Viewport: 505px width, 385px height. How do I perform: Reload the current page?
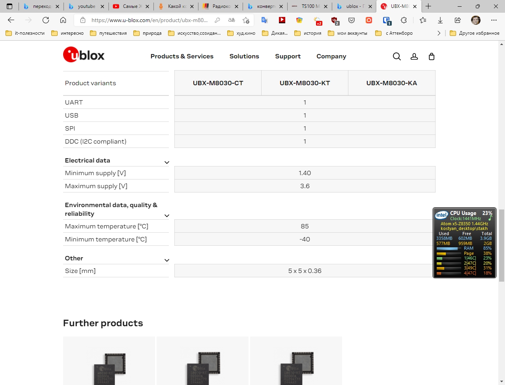(x=46, y=20)
